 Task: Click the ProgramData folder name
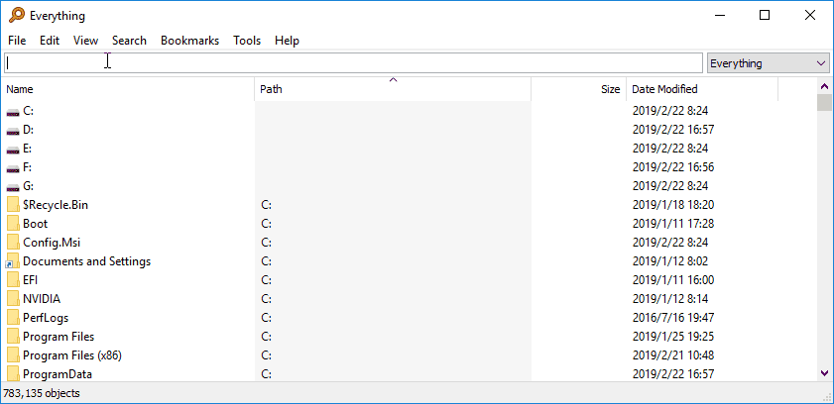tap(58, 374)
